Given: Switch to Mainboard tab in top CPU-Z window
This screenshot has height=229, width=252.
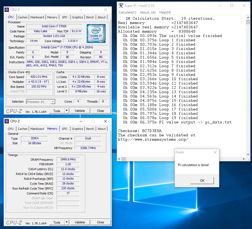Looking at the screenshot, I should point(37,17).
